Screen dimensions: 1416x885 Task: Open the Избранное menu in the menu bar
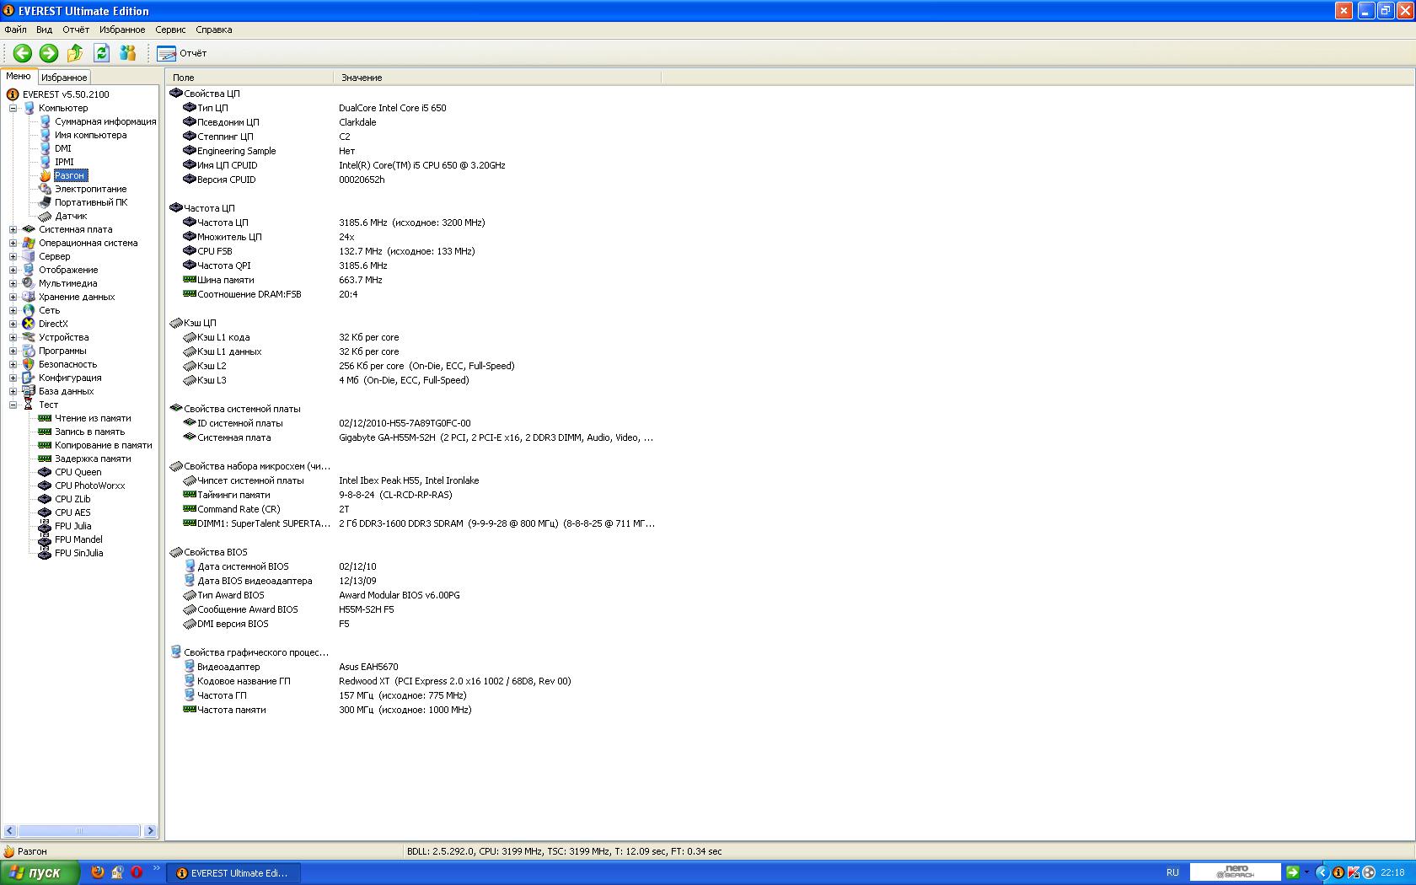click(122, 29)
